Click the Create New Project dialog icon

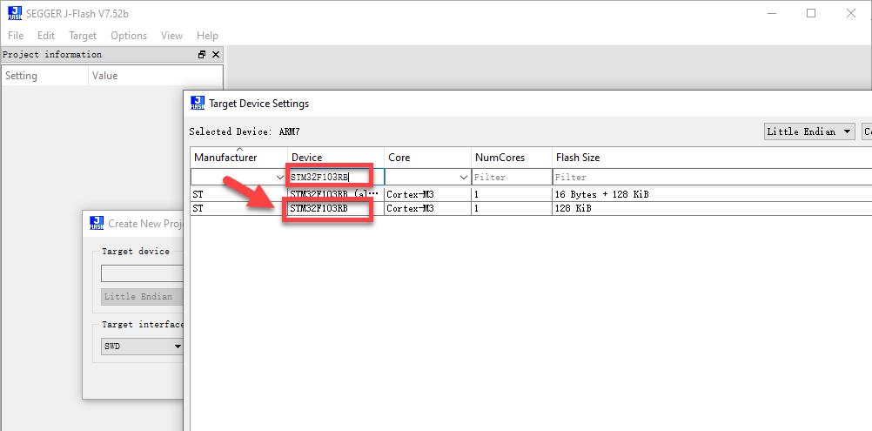point(97,223)
